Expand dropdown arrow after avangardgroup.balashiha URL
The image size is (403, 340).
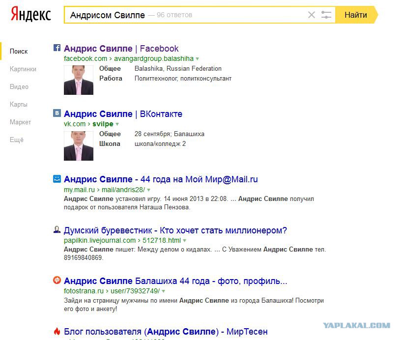[x=198, y=59]
